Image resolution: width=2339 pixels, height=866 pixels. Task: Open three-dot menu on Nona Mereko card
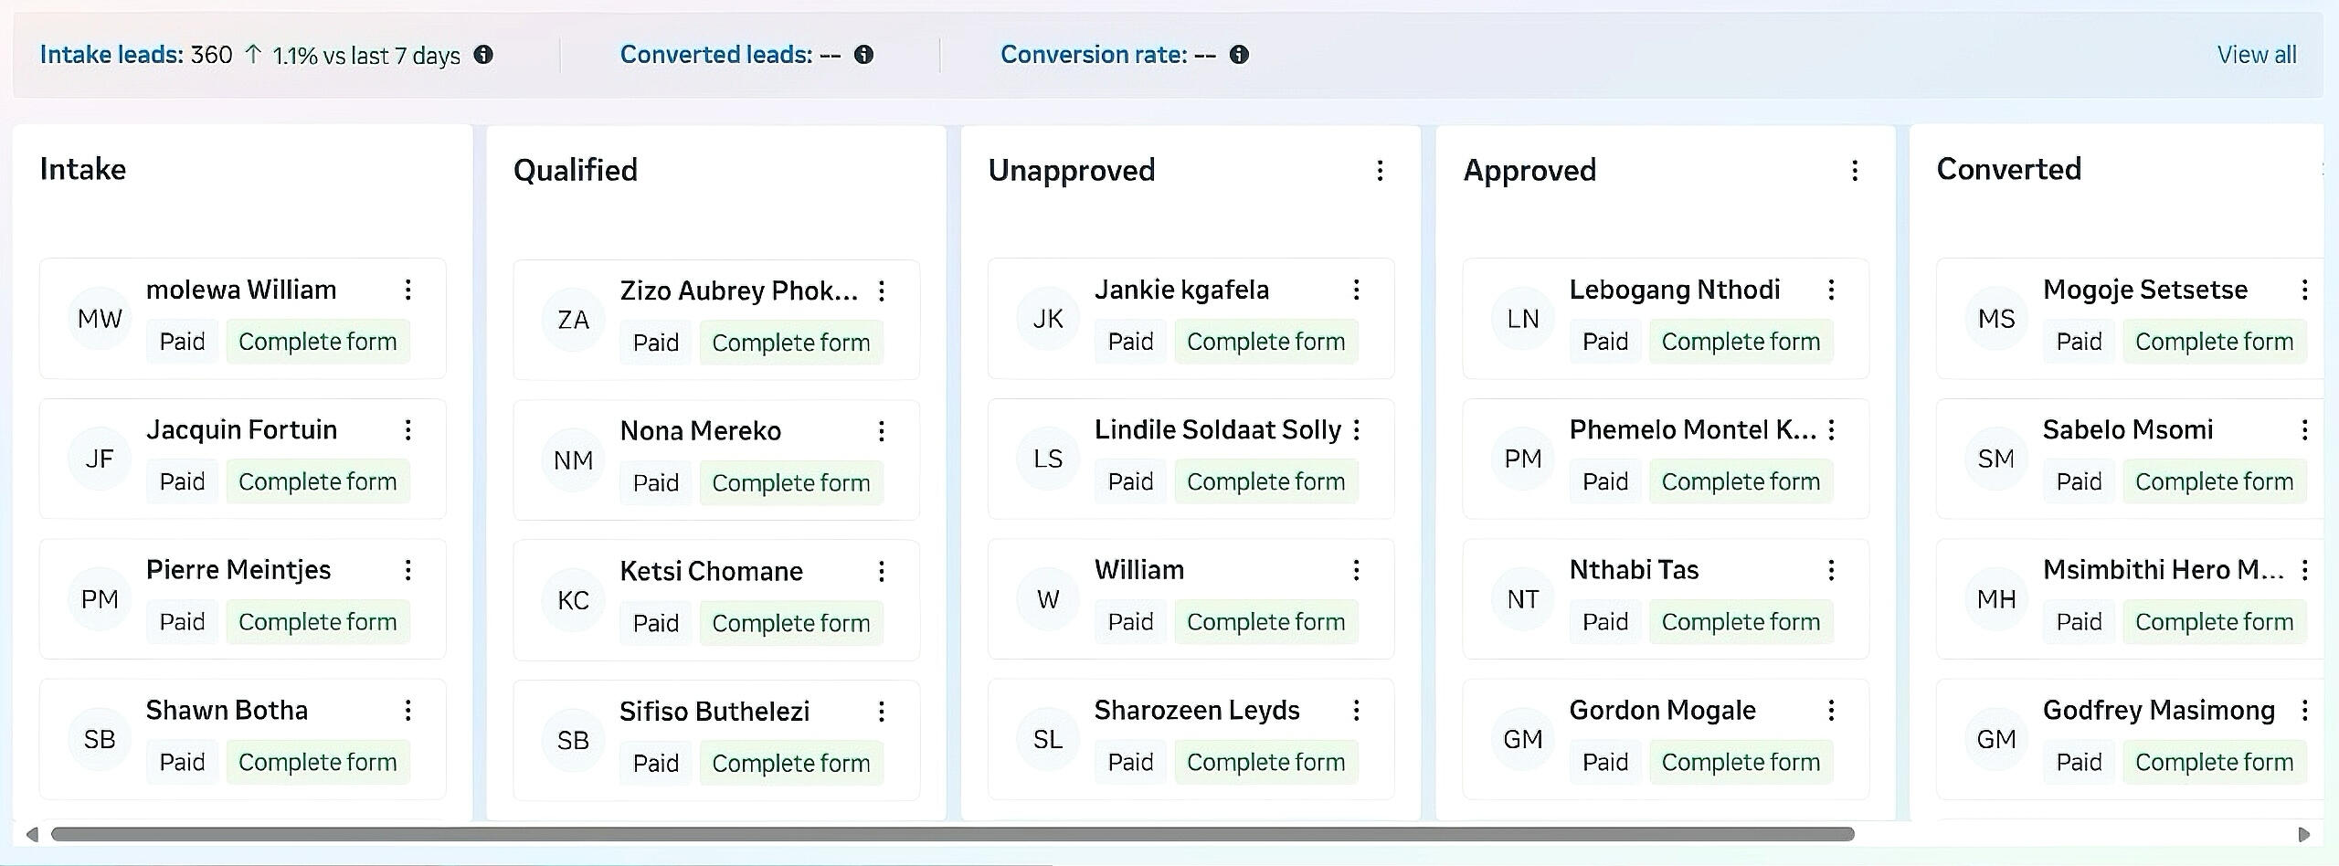point(882,431)
